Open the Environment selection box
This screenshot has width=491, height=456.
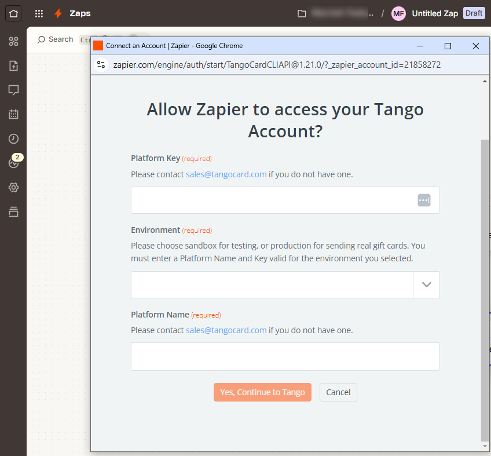coord(285,284)
